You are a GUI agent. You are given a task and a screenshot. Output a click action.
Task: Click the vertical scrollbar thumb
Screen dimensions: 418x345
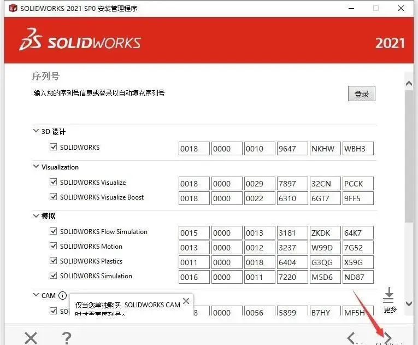[x=409, y=156]
